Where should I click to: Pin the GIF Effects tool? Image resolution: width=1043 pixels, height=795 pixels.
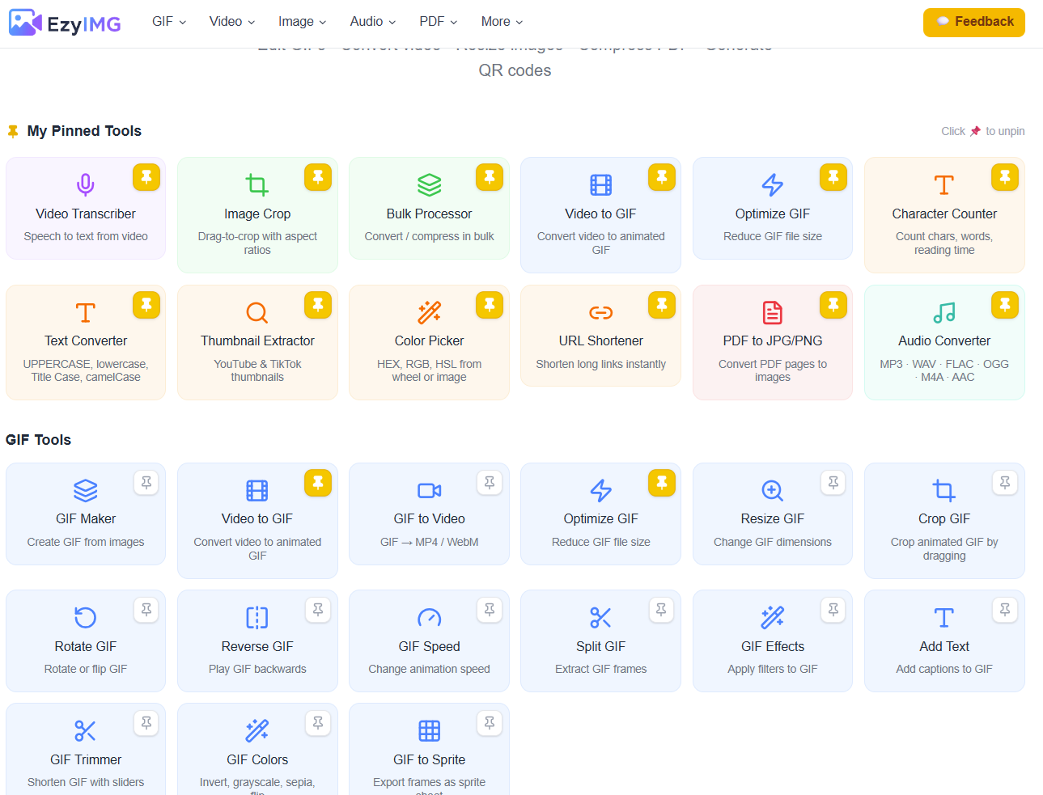point(833,610)
